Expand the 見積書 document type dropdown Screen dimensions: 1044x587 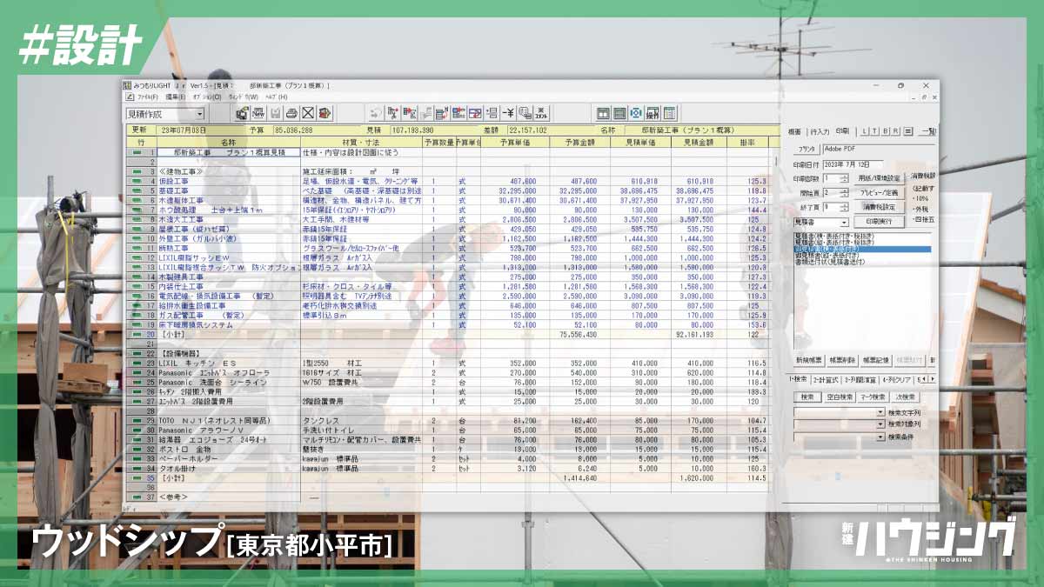tap(845, 223)
